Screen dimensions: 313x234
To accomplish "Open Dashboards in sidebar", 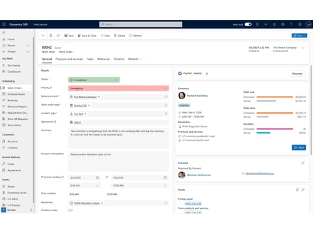I will point(14,72).
